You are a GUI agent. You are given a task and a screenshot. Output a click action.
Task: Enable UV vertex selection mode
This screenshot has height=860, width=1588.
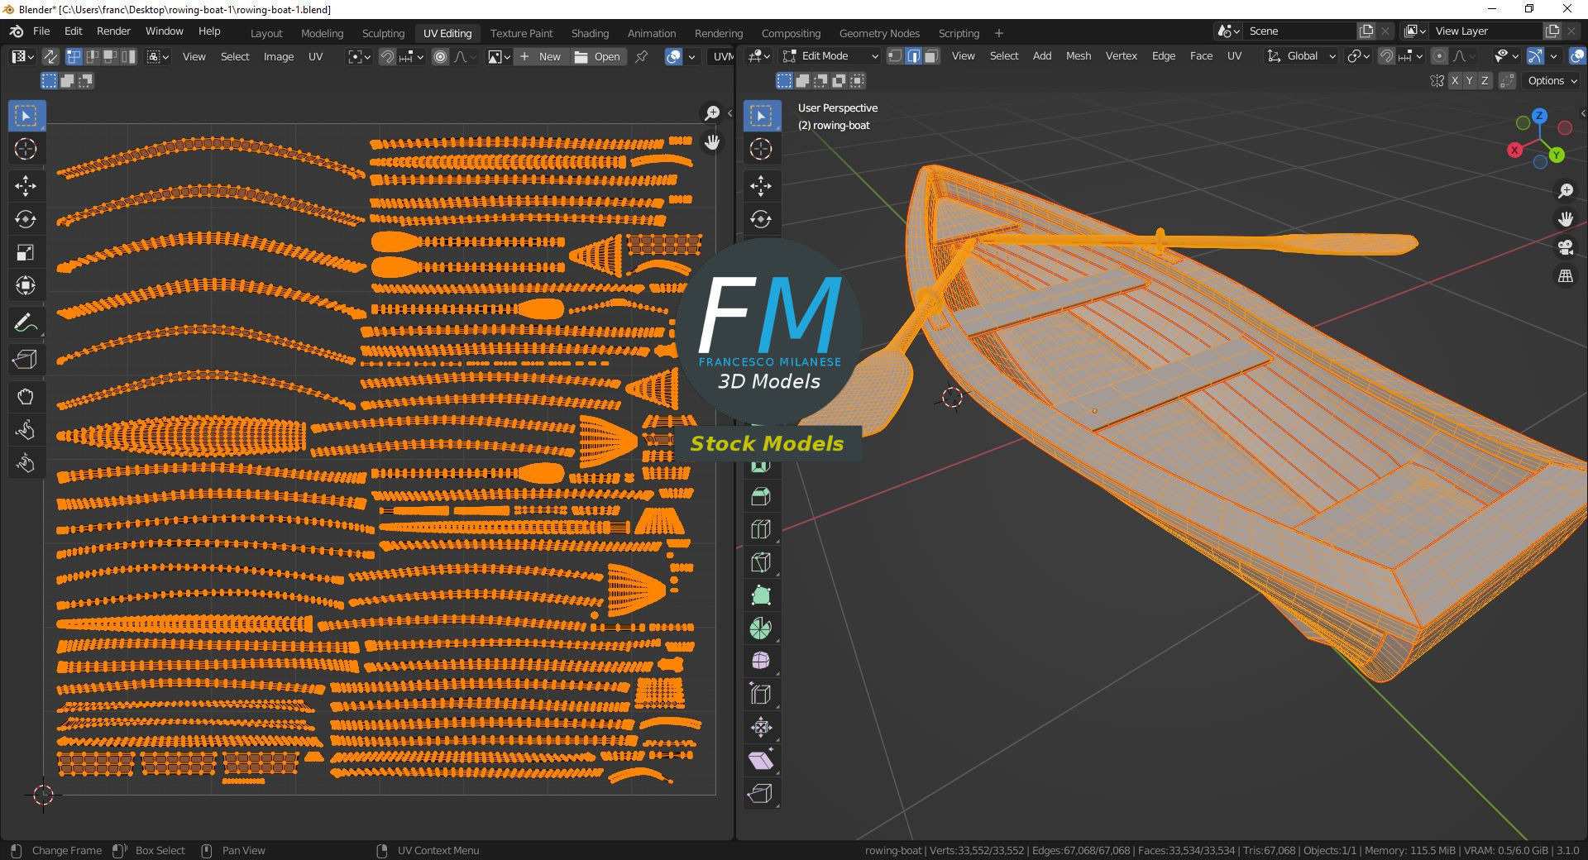coord(74,56)
